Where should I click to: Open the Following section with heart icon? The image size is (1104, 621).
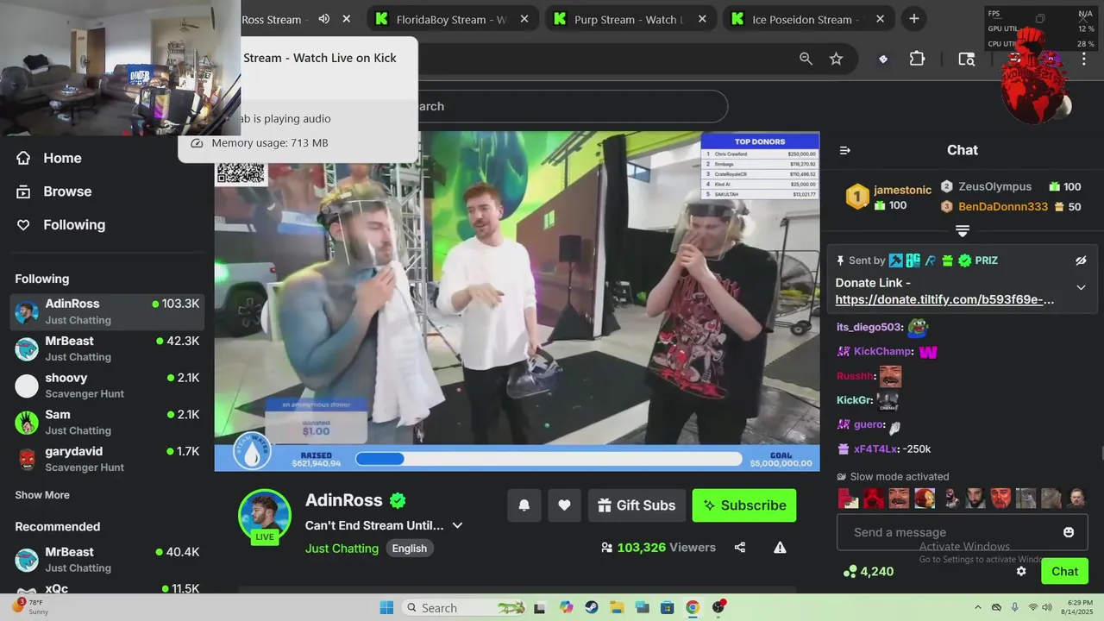tap(61, 225)
